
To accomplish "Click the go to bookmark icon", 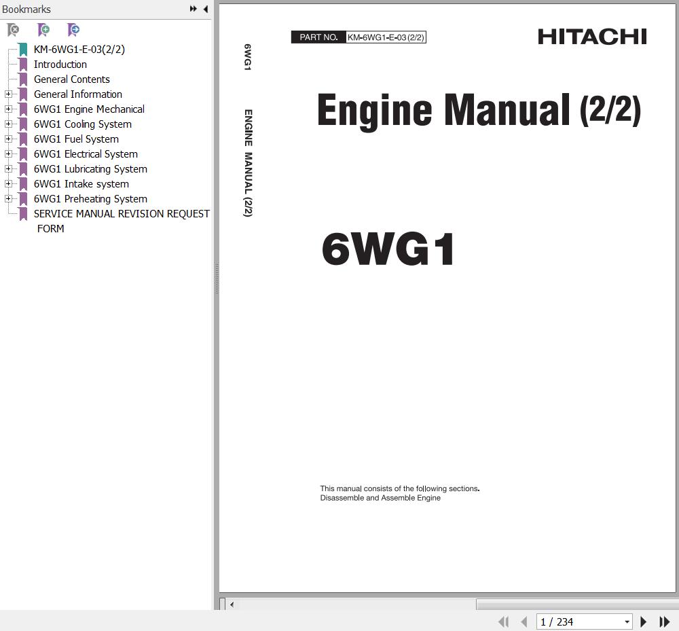I will (73, 30).
